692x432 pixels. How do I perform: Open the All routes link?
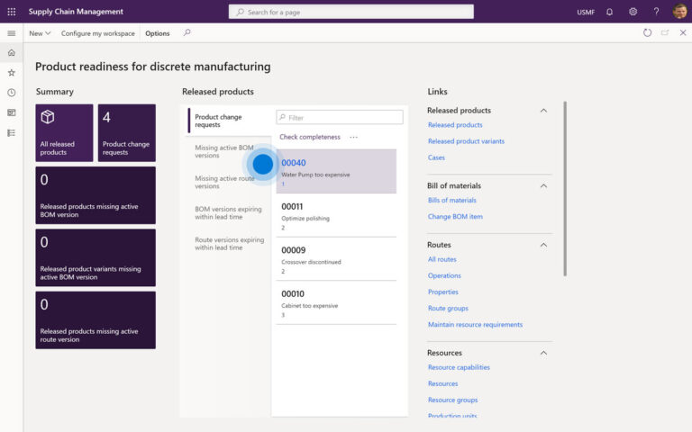(x=442, y=259)
